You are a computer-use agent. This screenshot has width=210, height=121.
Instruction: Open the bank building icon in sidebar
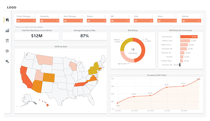(7, 40)
